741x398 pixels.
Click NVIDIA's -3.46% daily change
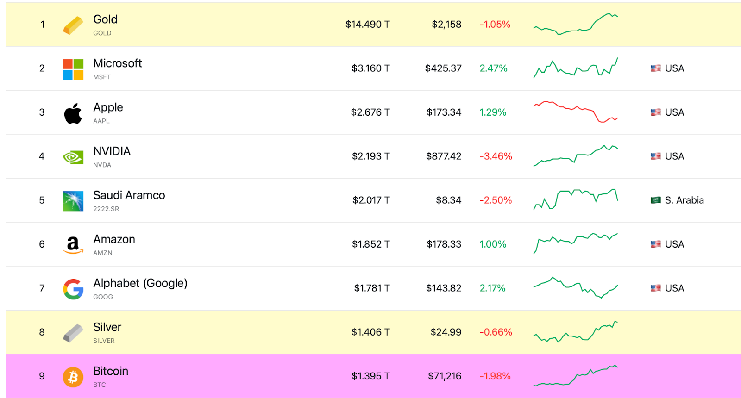click(496, 156)
